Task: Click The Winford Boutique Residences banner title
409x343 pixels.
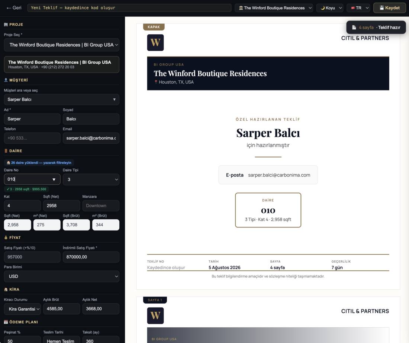Action: point(210,73)
